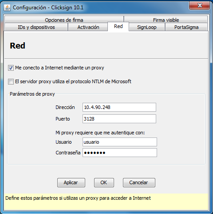This screenshot has height=214, width=213.
Task: Switch to the Activación tab
Action: click(88, 27)
